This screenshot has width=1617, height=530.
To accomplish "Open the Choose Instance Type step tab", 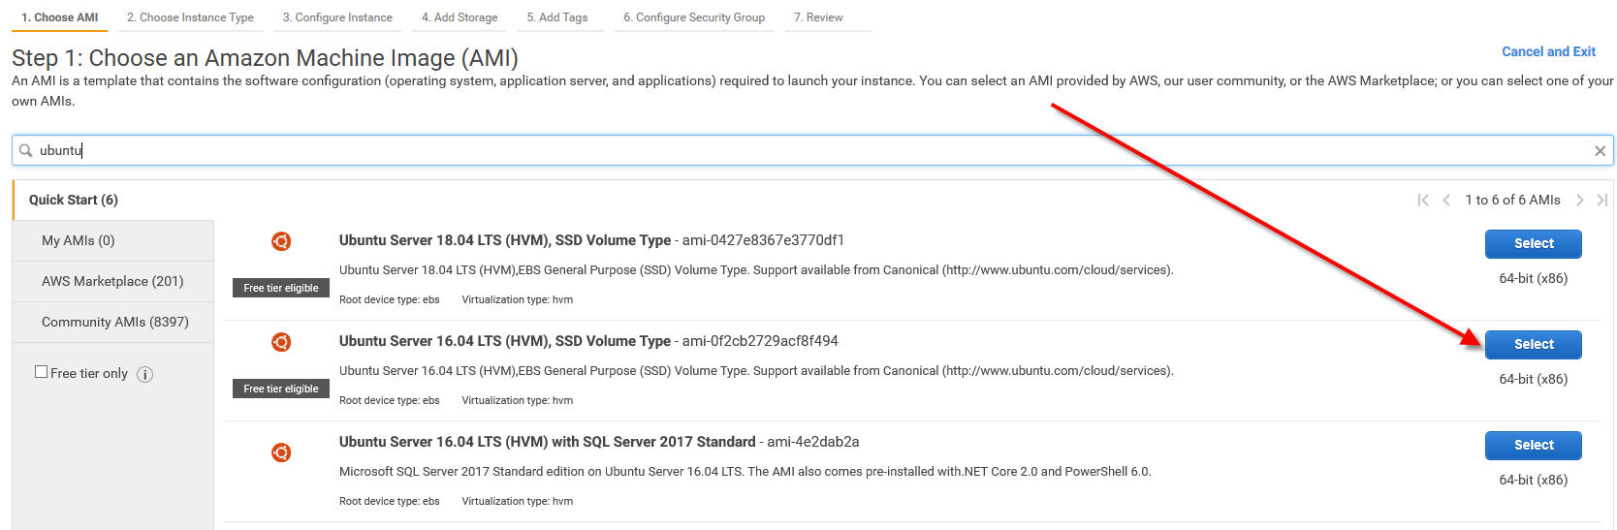I will [190, 17].
